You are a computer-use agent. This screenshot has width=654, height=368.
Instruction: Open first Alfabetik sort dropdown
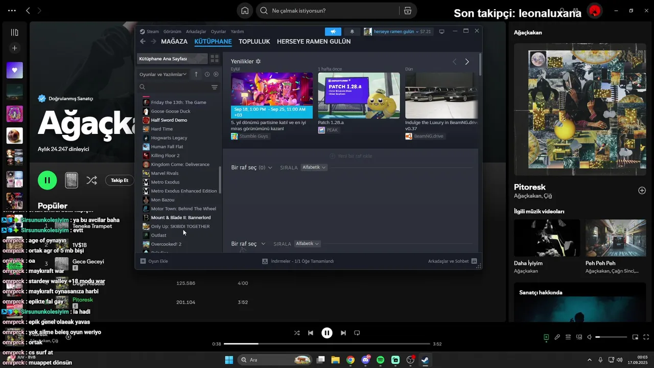(314, 167)
